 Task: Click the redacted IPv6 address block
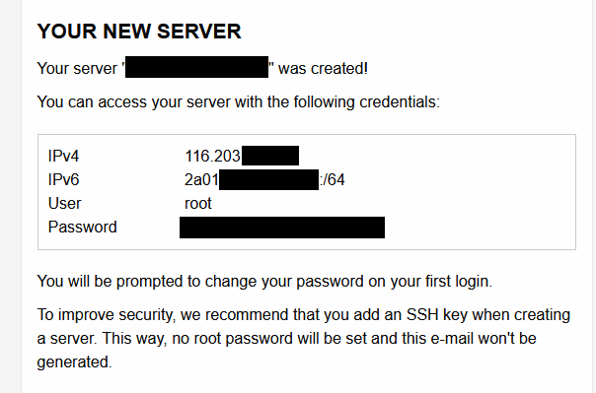point(268,180)
